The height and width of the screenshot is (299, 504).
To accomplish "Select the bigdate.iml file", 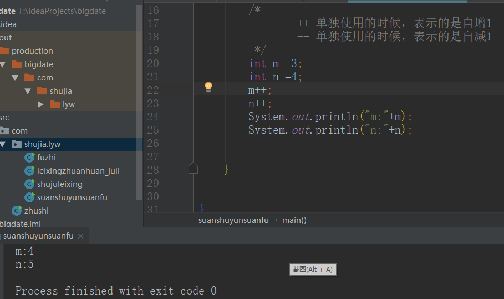I will [x=21, y=224].
